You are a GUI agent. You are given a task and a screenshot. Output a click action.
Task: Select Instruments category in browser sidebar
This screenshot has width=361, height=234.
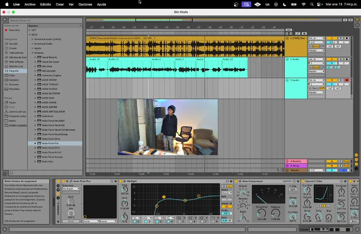(x=16, y=53)
